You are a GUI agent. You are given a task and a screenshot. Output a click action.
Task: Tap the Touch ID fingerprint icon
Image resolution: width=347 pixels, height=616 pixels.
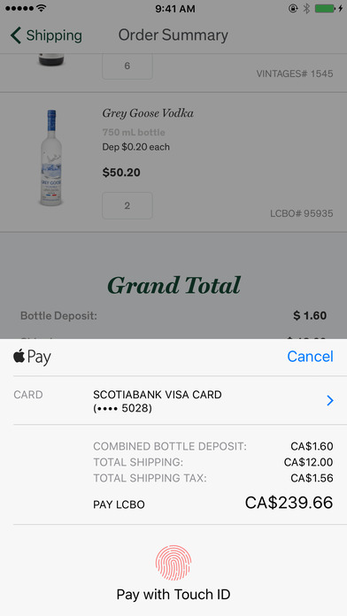coord(173,562)
